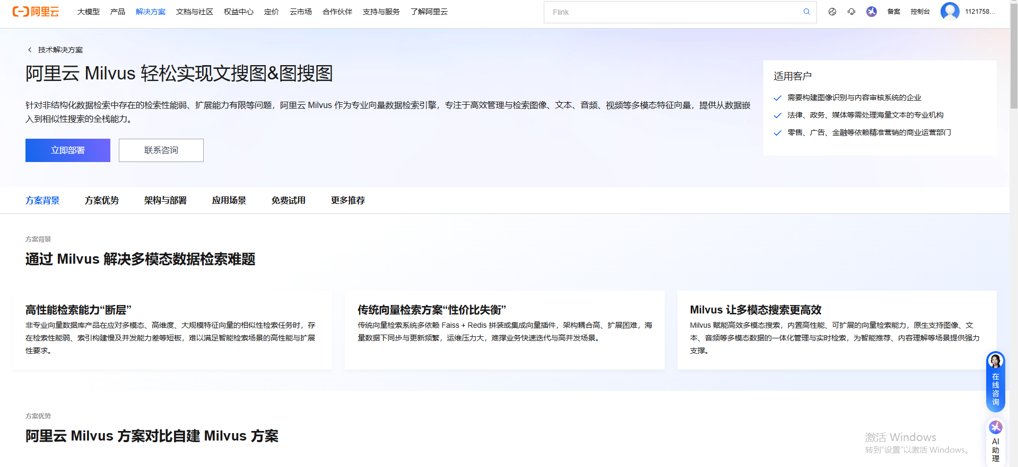Open the 云市场 menu item

coord(300,12)
